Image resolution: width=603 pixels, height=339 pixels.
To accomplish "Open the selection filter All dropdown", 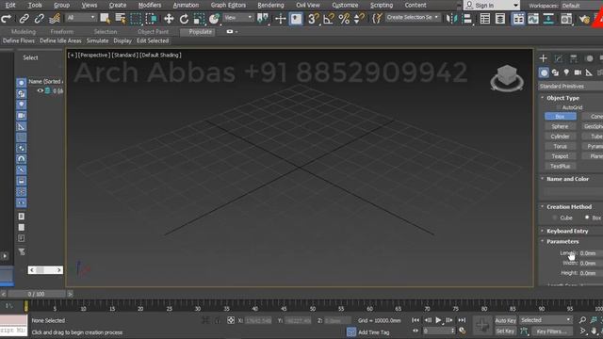I will pyautogui.click(x=81, y=18).
